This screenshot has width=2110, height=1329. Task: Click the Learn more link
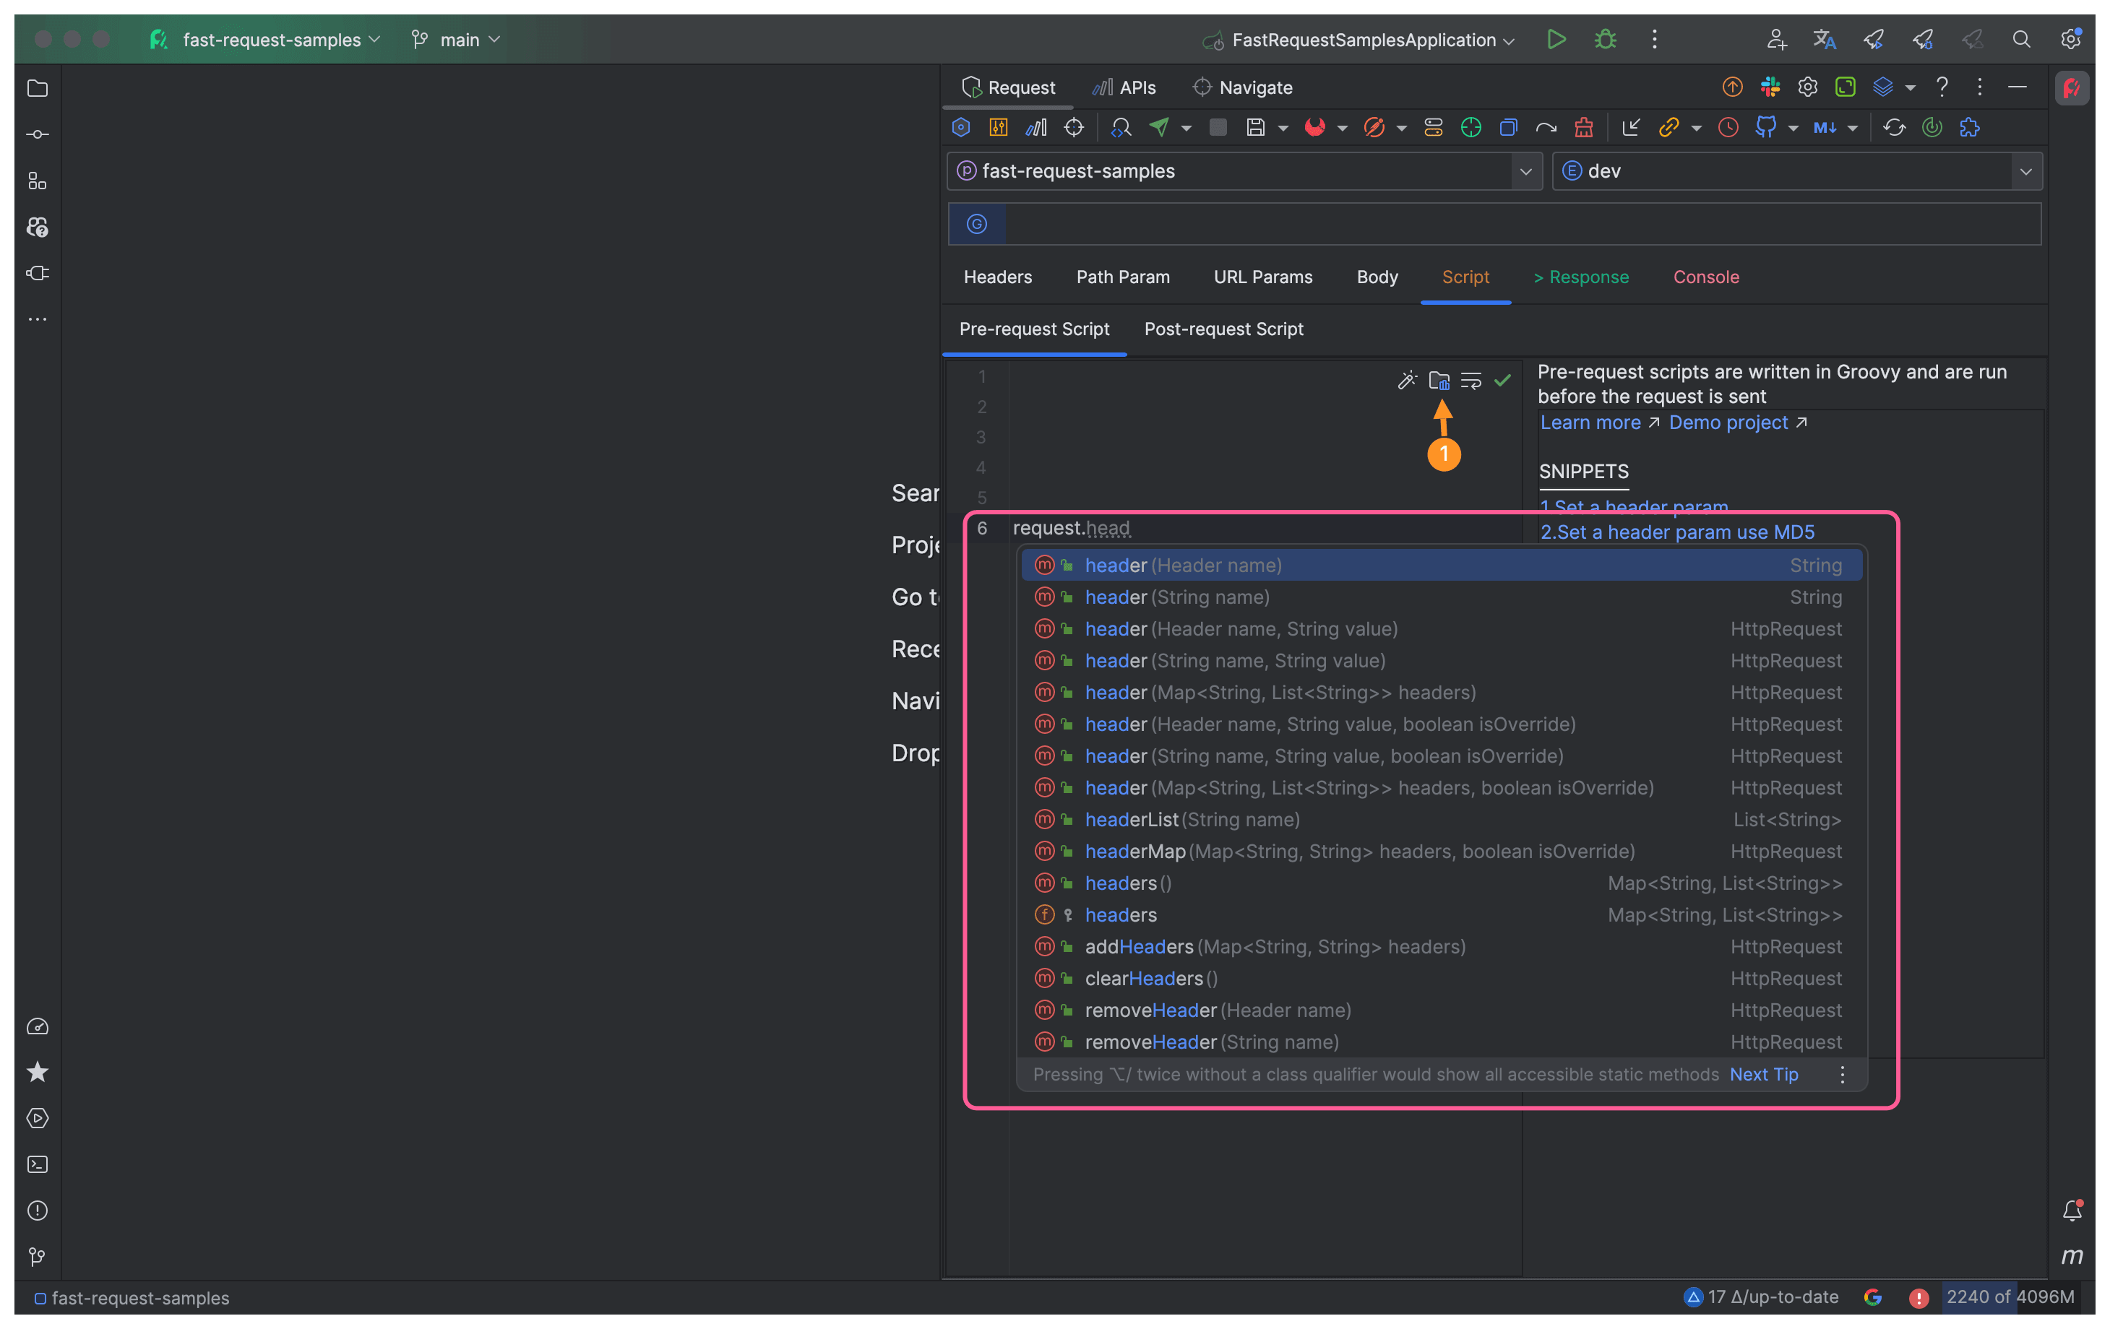pos(1590,423)
